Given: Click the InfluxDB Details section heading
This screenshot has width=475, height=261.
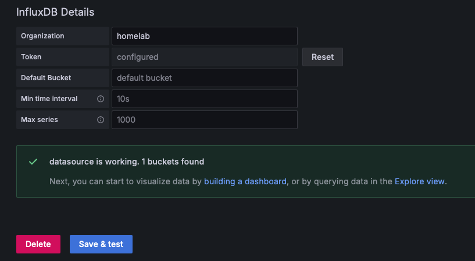Looking at the screenshot, I should coord(55,12).
